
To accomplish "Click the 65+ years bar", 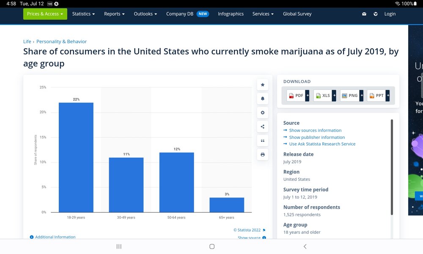I will pos(227,205).
